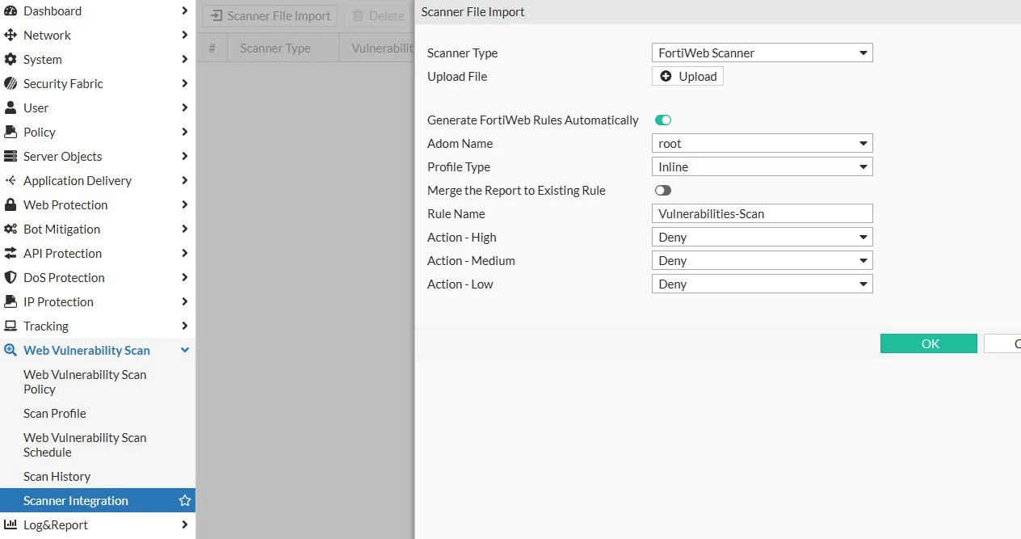Open the Adom Name dropdown
The height and width of the screenshot is (539, 1021).
(x=762, y=144)
